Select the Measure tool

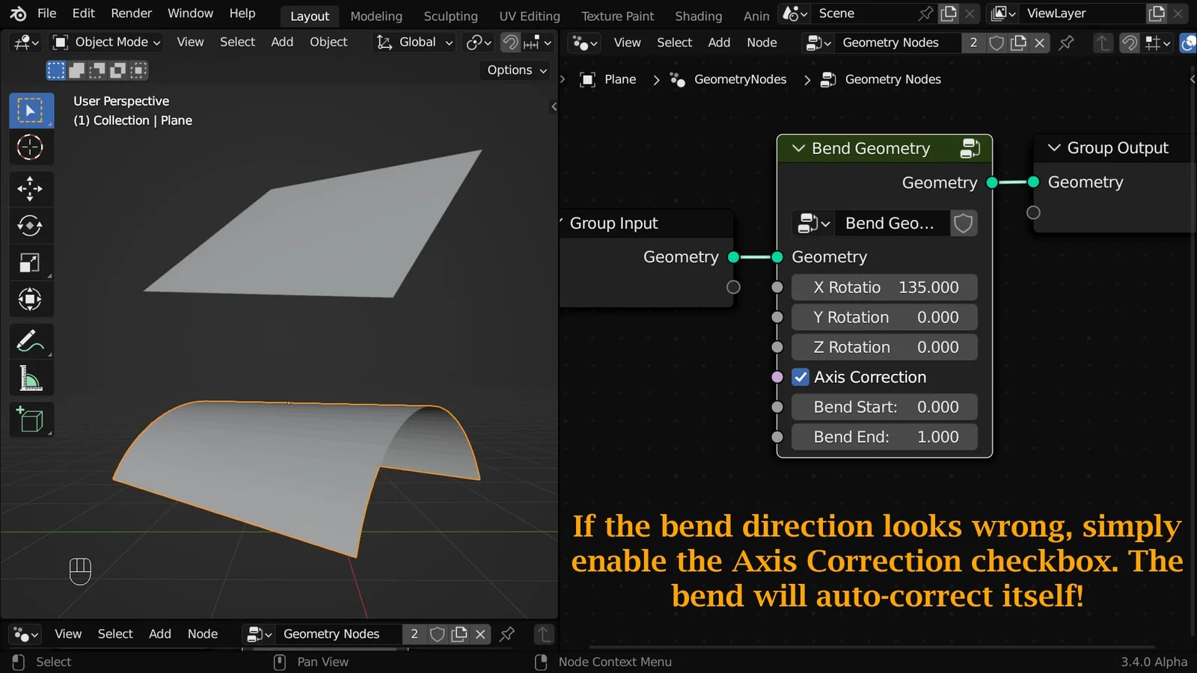(x=31, y=378)
